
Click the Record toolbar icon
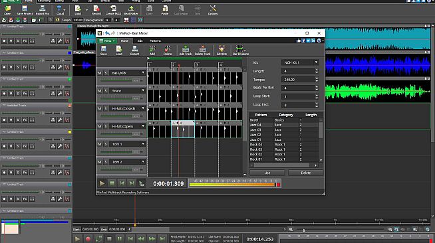coord(96,10)
